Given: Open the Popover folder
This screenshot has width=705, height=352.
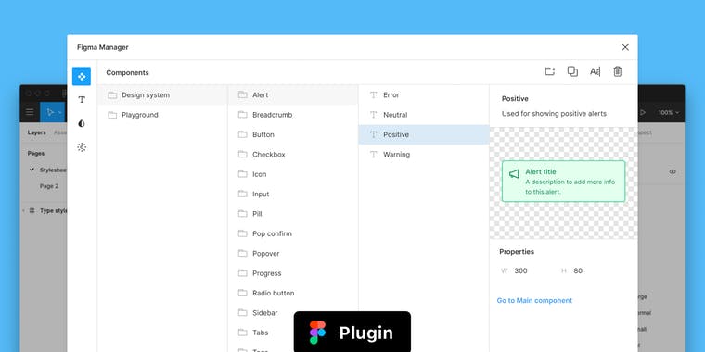Looking at the screenshot, I should (x=293, y=253).
